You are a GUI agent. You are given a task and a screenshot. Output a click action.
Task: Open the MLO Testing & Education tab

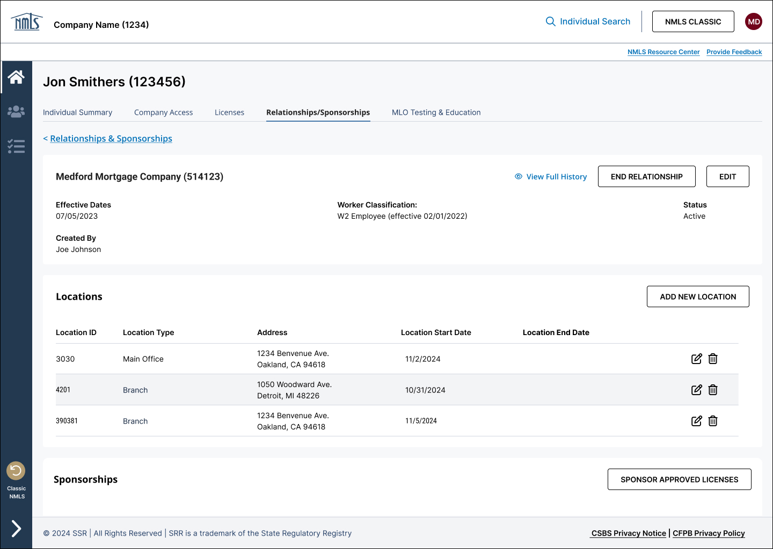pyautogui.click(x=436, y=113)
